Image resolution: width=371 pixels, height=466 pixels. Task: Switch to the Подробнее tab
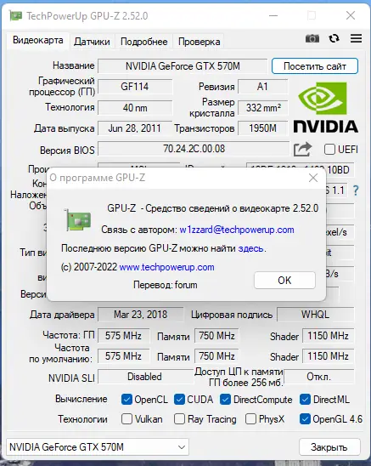pos(144,42)
